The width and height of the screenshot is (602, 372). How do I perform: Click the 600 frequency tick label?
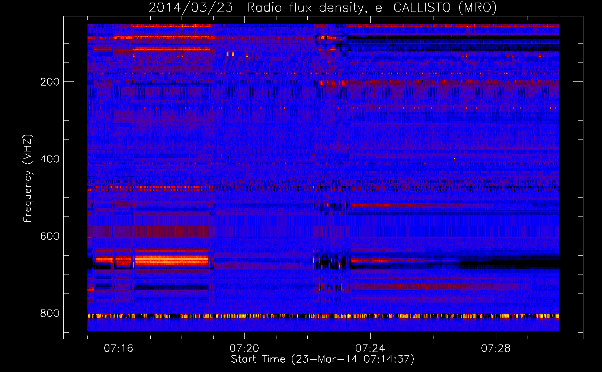click(49, 237)
